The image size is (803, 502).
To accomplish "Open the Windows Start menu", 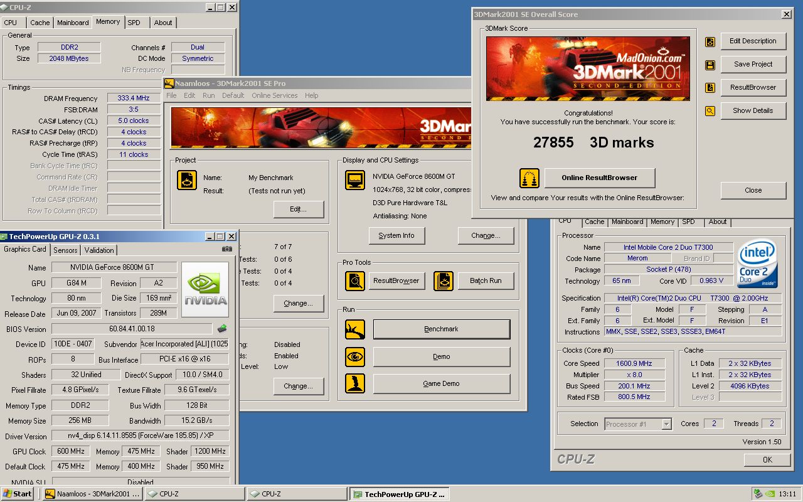I will click(17, 494).
